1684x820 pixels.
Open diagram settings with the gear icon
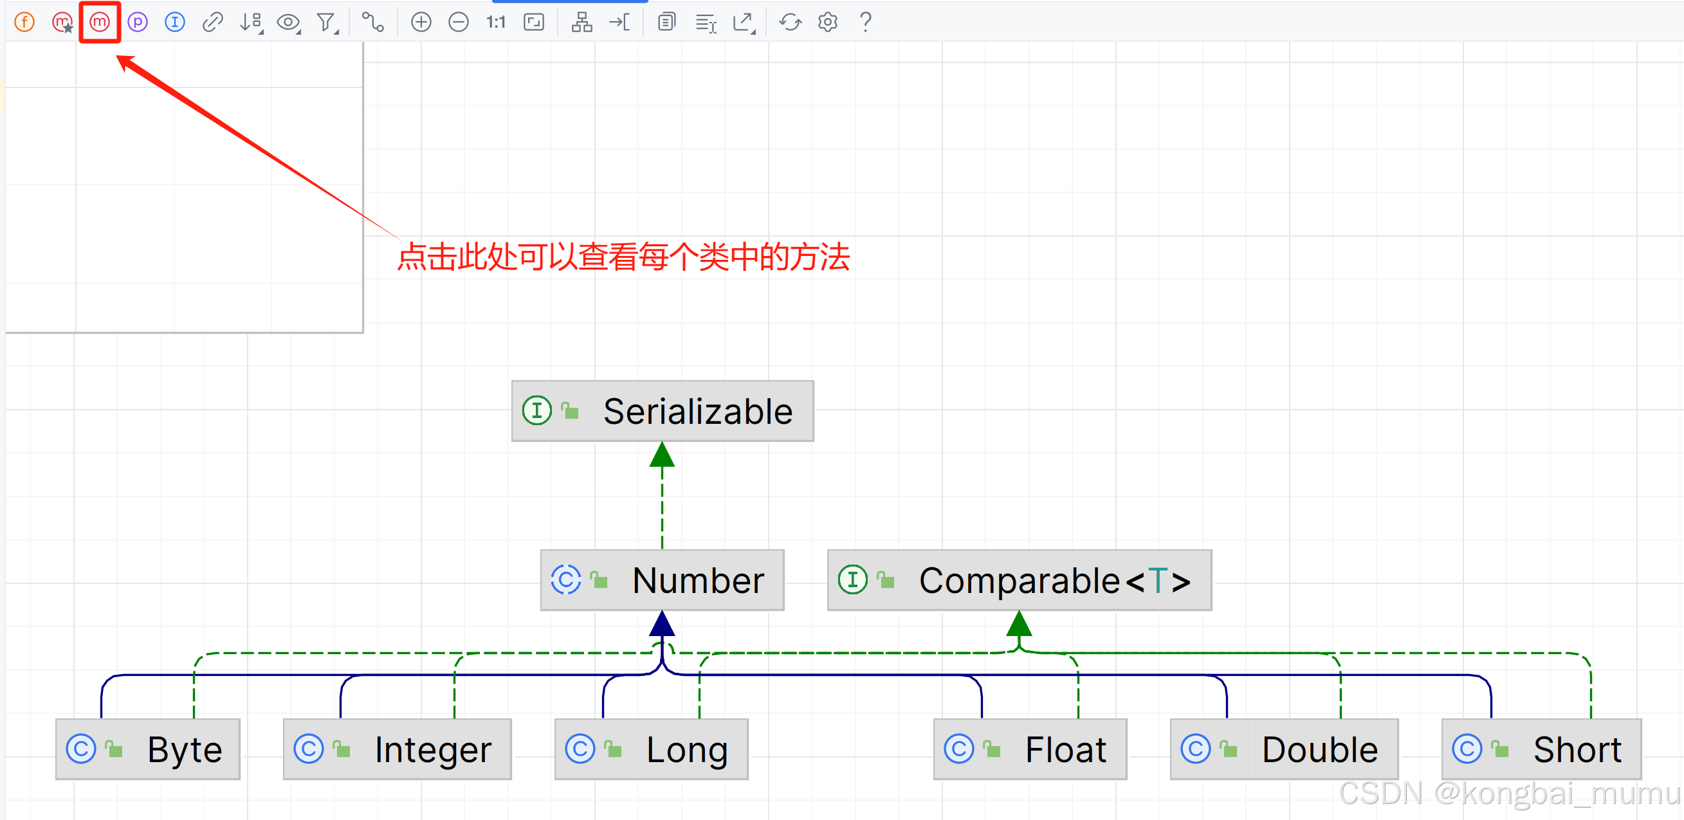(x=827, y=22)
